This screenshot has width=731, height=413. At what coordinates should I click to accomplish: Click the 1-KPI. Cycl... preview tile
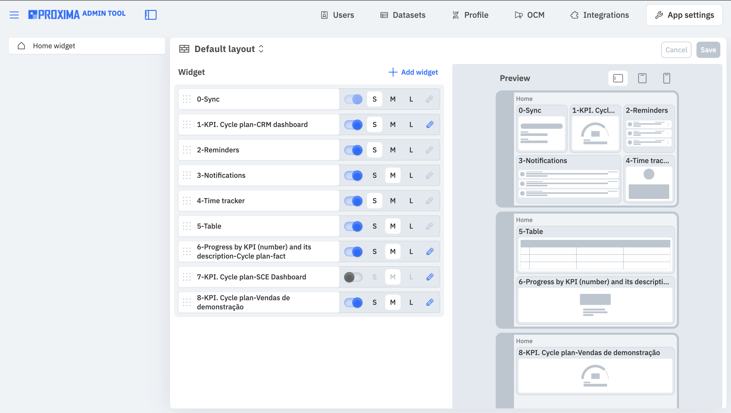tap(595, 128)
